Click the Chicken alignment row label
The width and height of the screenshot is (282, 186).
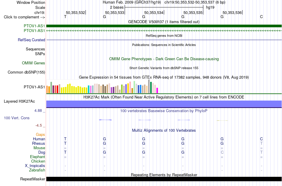[38, 161]
